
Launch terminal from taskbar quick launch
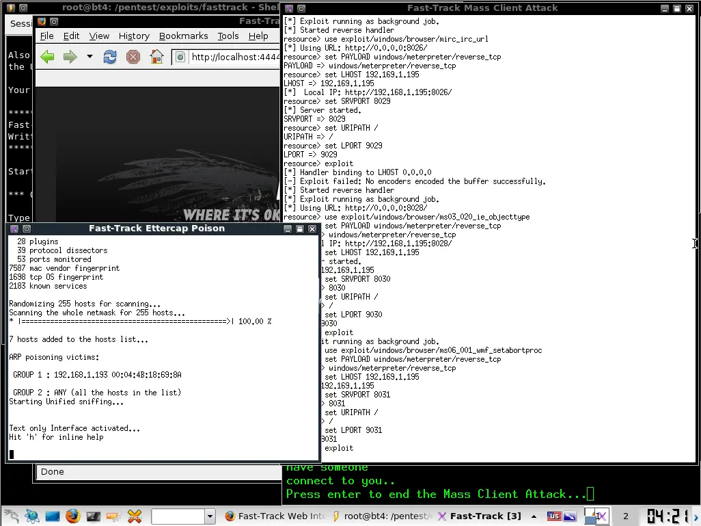tap(93, 516)
